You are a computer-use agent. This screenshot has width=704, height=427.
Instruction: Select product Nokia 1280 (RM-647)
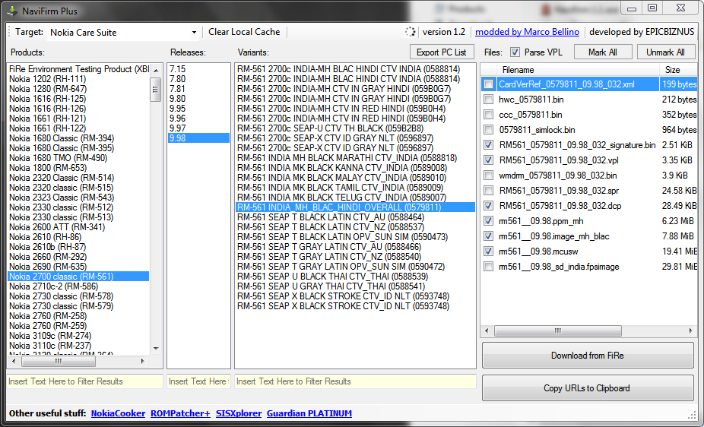point(78,89)
